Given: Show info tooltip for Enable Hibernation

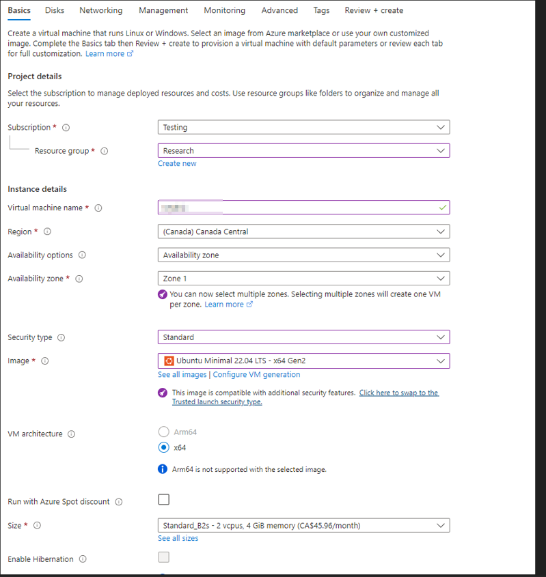Looking at the screenshot, I should [83, 559].
